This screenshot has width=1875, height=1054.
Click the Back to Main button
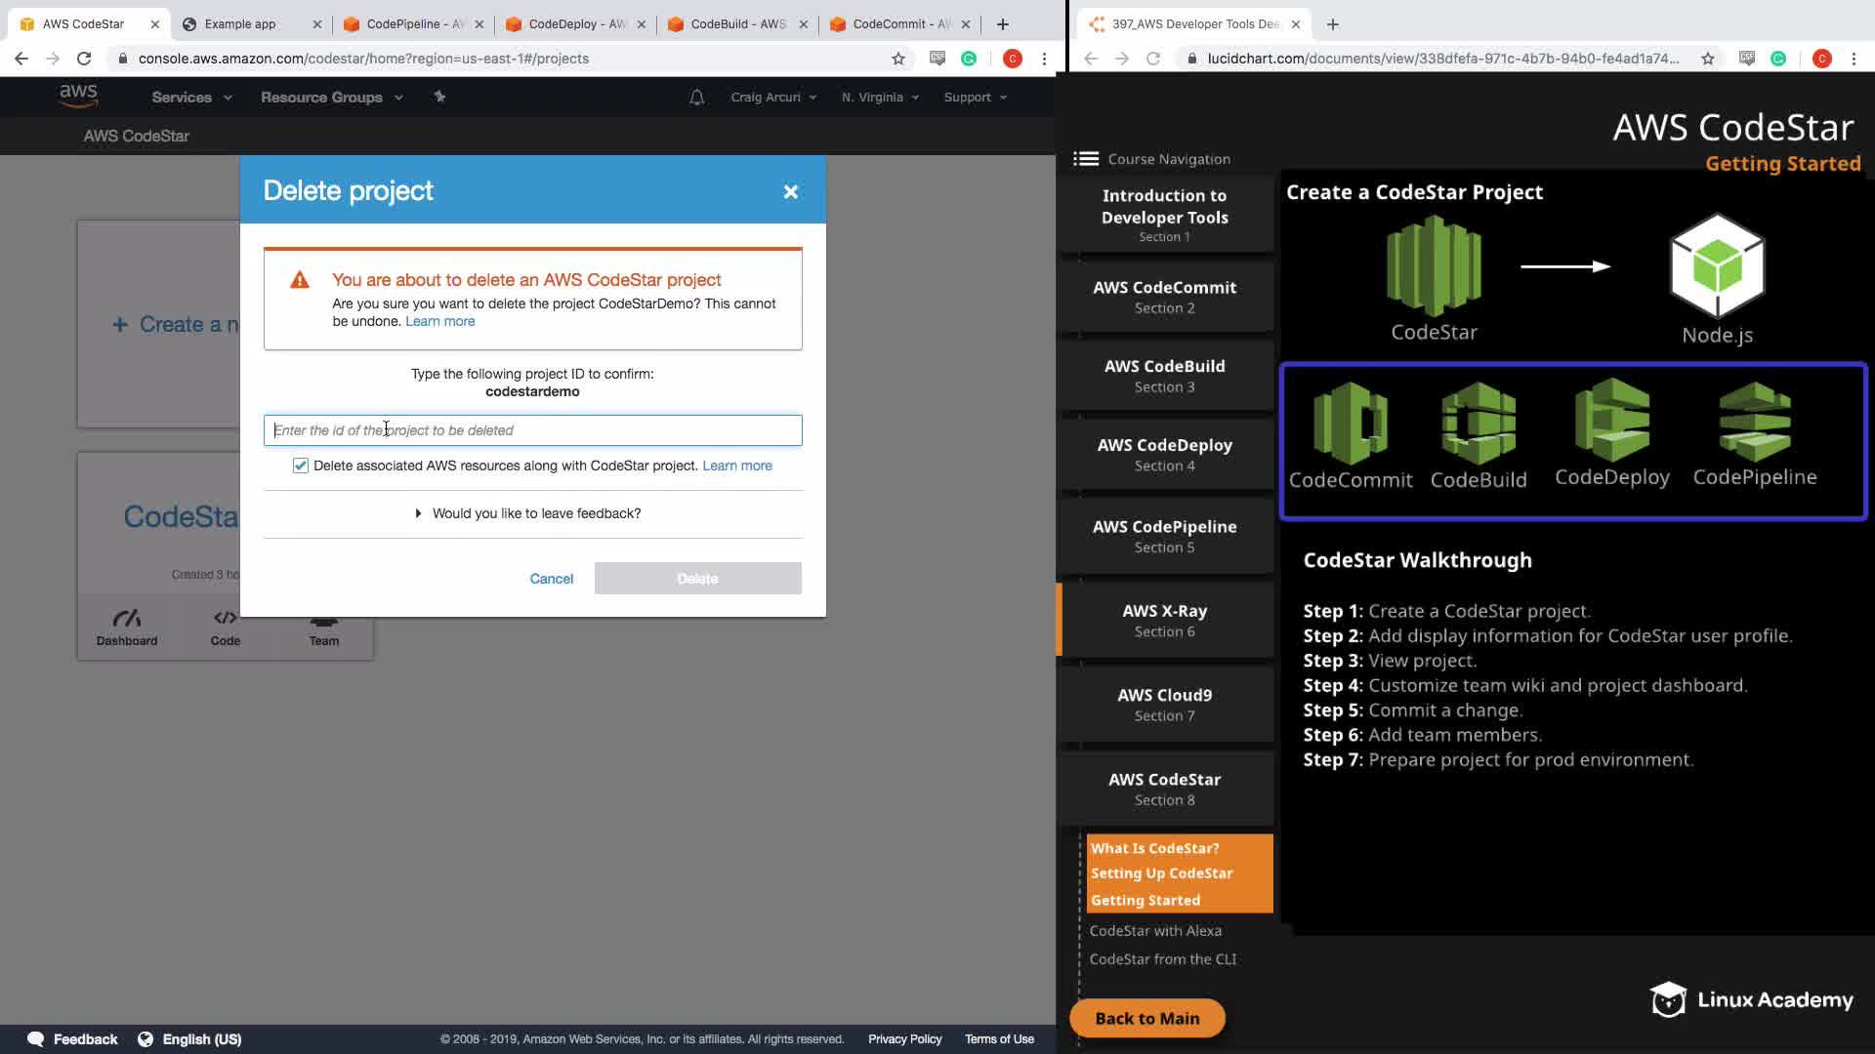coord(1146,1018)
